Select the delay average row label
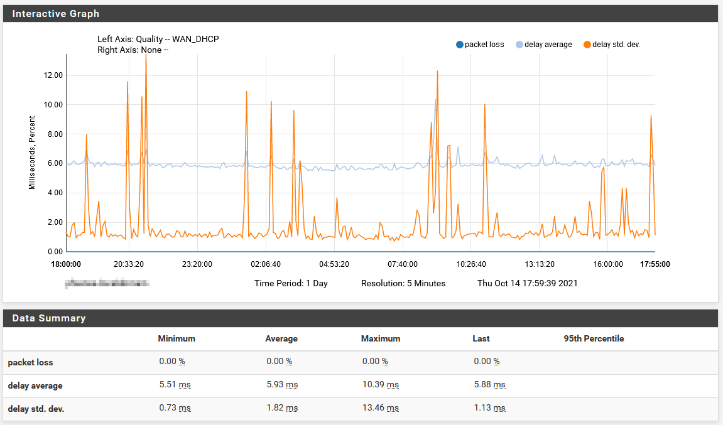This screenshot has width=723, height=425. tap(35, 386)
